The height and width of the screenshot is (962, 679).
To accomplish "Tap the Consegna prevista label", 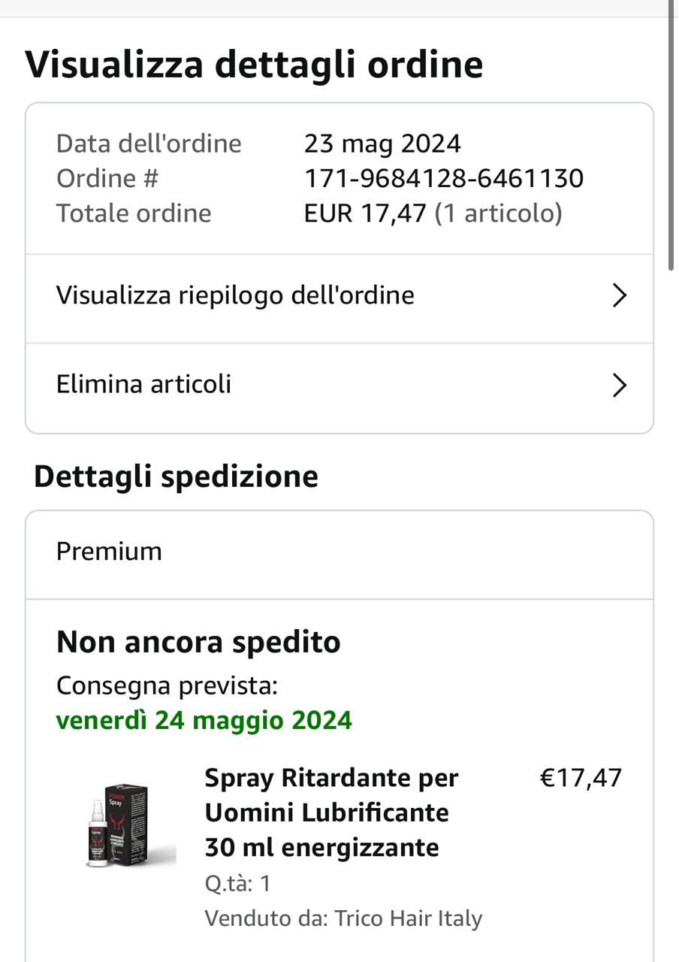I will 167,685.
